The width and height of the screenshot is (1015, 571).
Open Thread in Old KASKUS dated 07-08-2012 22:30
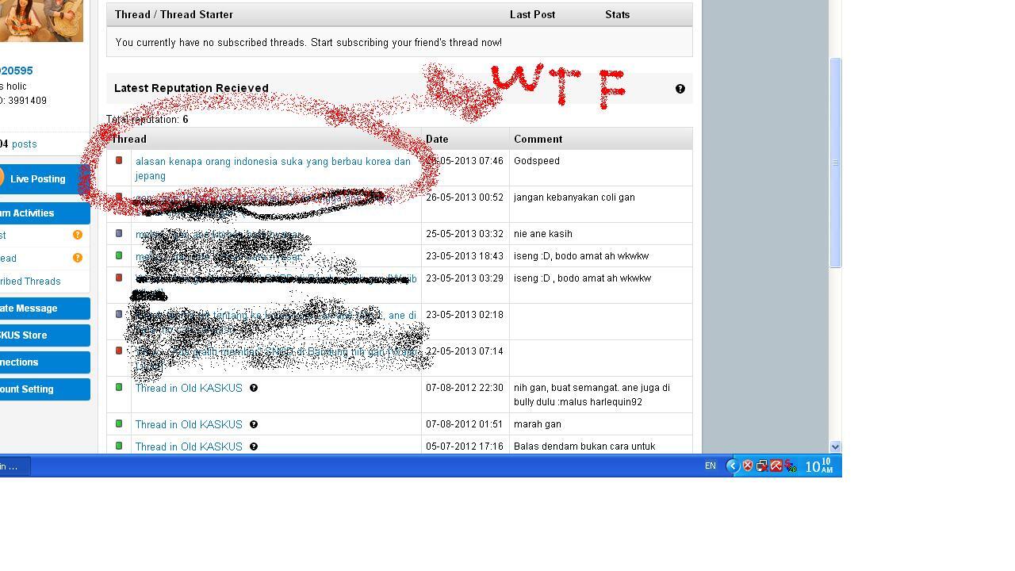(x=189, y=388)
